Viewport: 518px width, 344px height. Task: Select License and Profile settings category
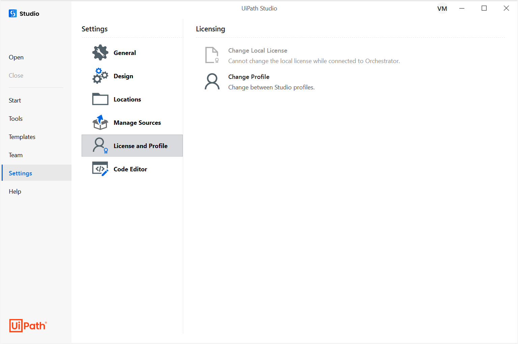pyautogui.click(x=141, y=146)
